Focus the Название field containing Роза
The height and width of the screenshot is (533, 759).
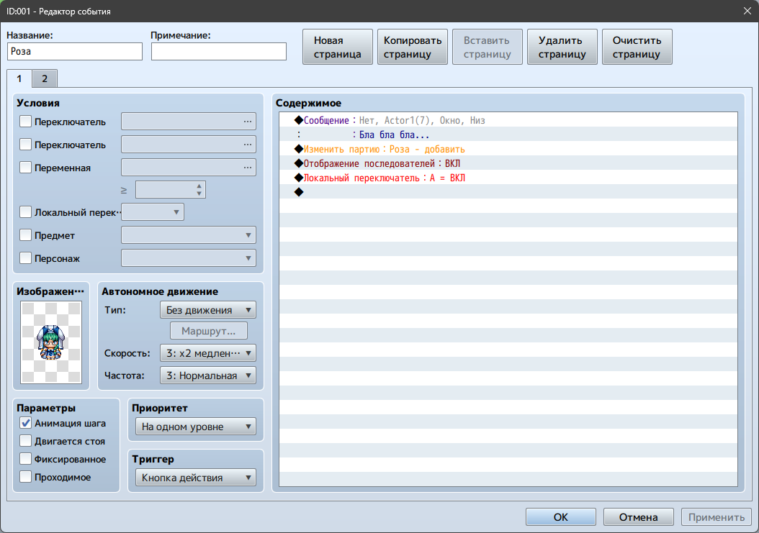click(75, 51)
